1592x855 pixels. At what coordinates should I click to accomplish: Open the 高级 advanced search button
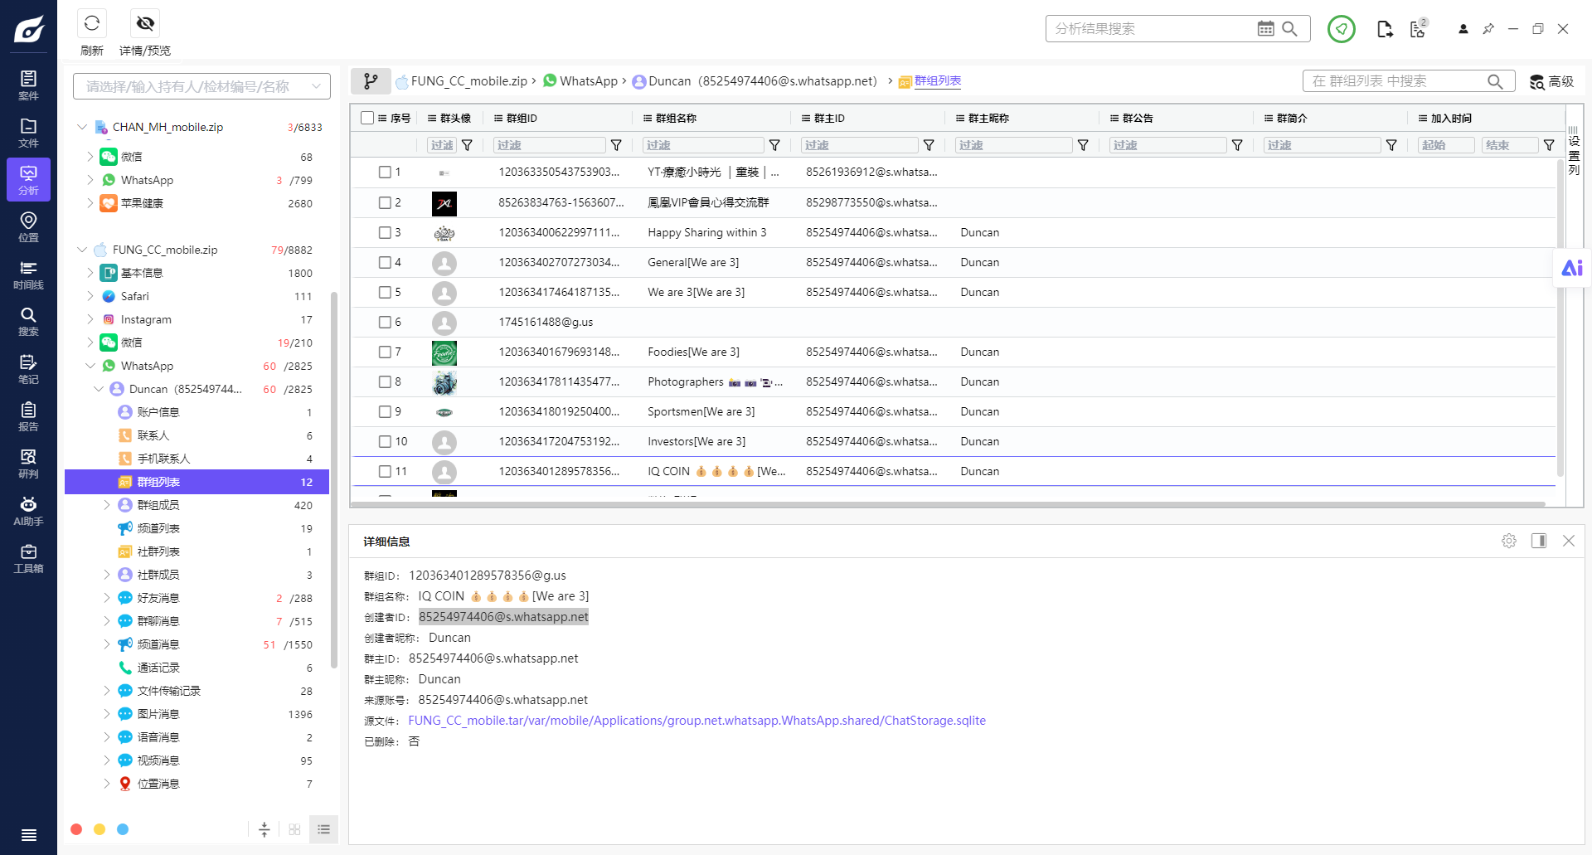point(1551,81)
